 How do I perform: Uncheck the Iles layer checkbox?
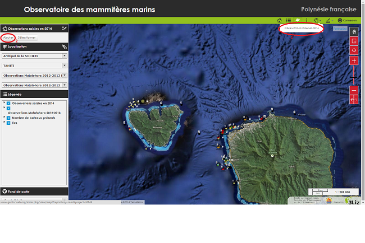[x=8, y=123]
